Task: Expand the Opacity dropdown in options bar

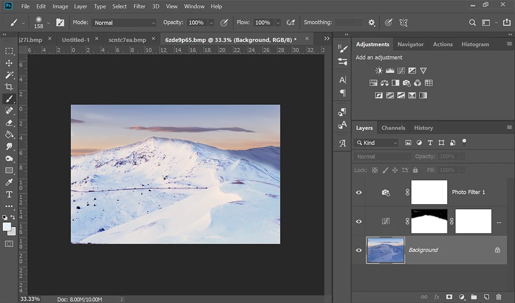Action: tap(211, 23)
